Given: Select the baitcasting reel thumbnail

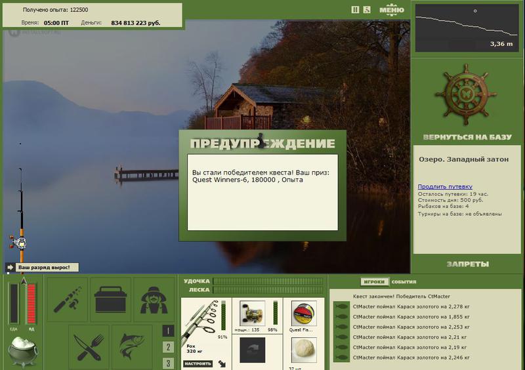Looking at the screenshot, I should (253, 314).
